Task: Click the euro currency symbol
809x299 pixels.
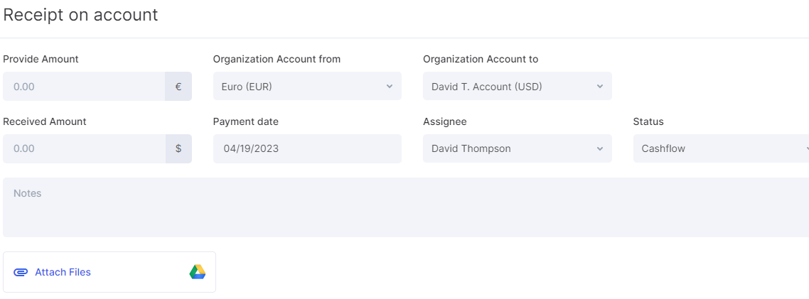Action: click(x=178, y=87)
